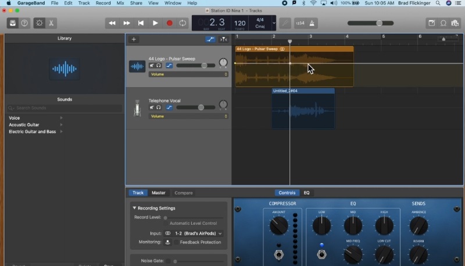The height and width of the screenshot is (266, 465).
Task: Toggle Catch Playhead button
Action: pyautogui.click(x=223, y=39)
